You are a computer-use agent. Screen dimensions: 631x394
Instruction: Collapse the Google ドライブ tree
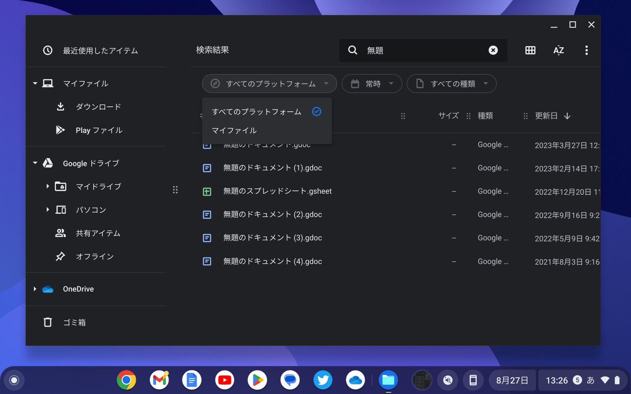[x=35, y=163]
